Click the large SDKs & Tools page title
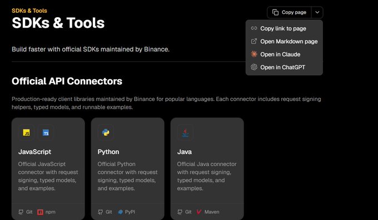The width and height of the screenshot is (378, 220). point(58,23)
